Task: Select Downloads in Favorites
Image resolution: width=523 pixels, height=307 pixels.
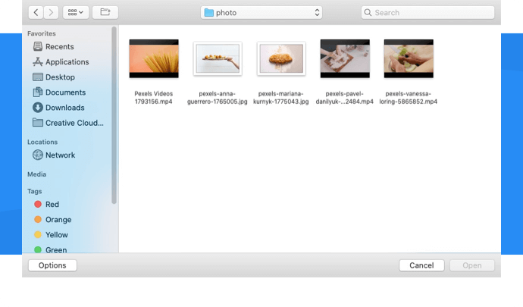Action: coord(58,108)
